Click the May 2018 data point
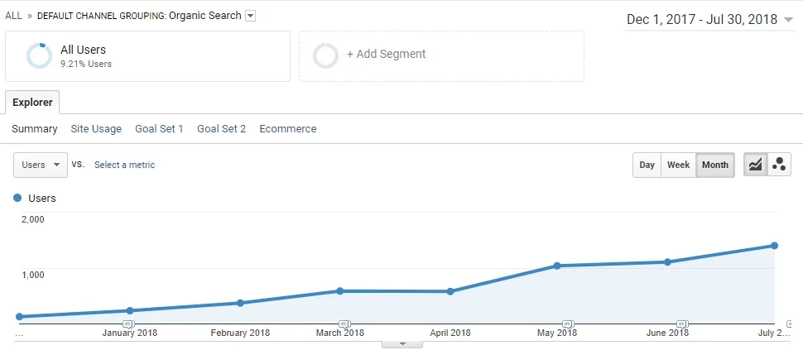Screen dimensions: 803x350 point(556,266)
